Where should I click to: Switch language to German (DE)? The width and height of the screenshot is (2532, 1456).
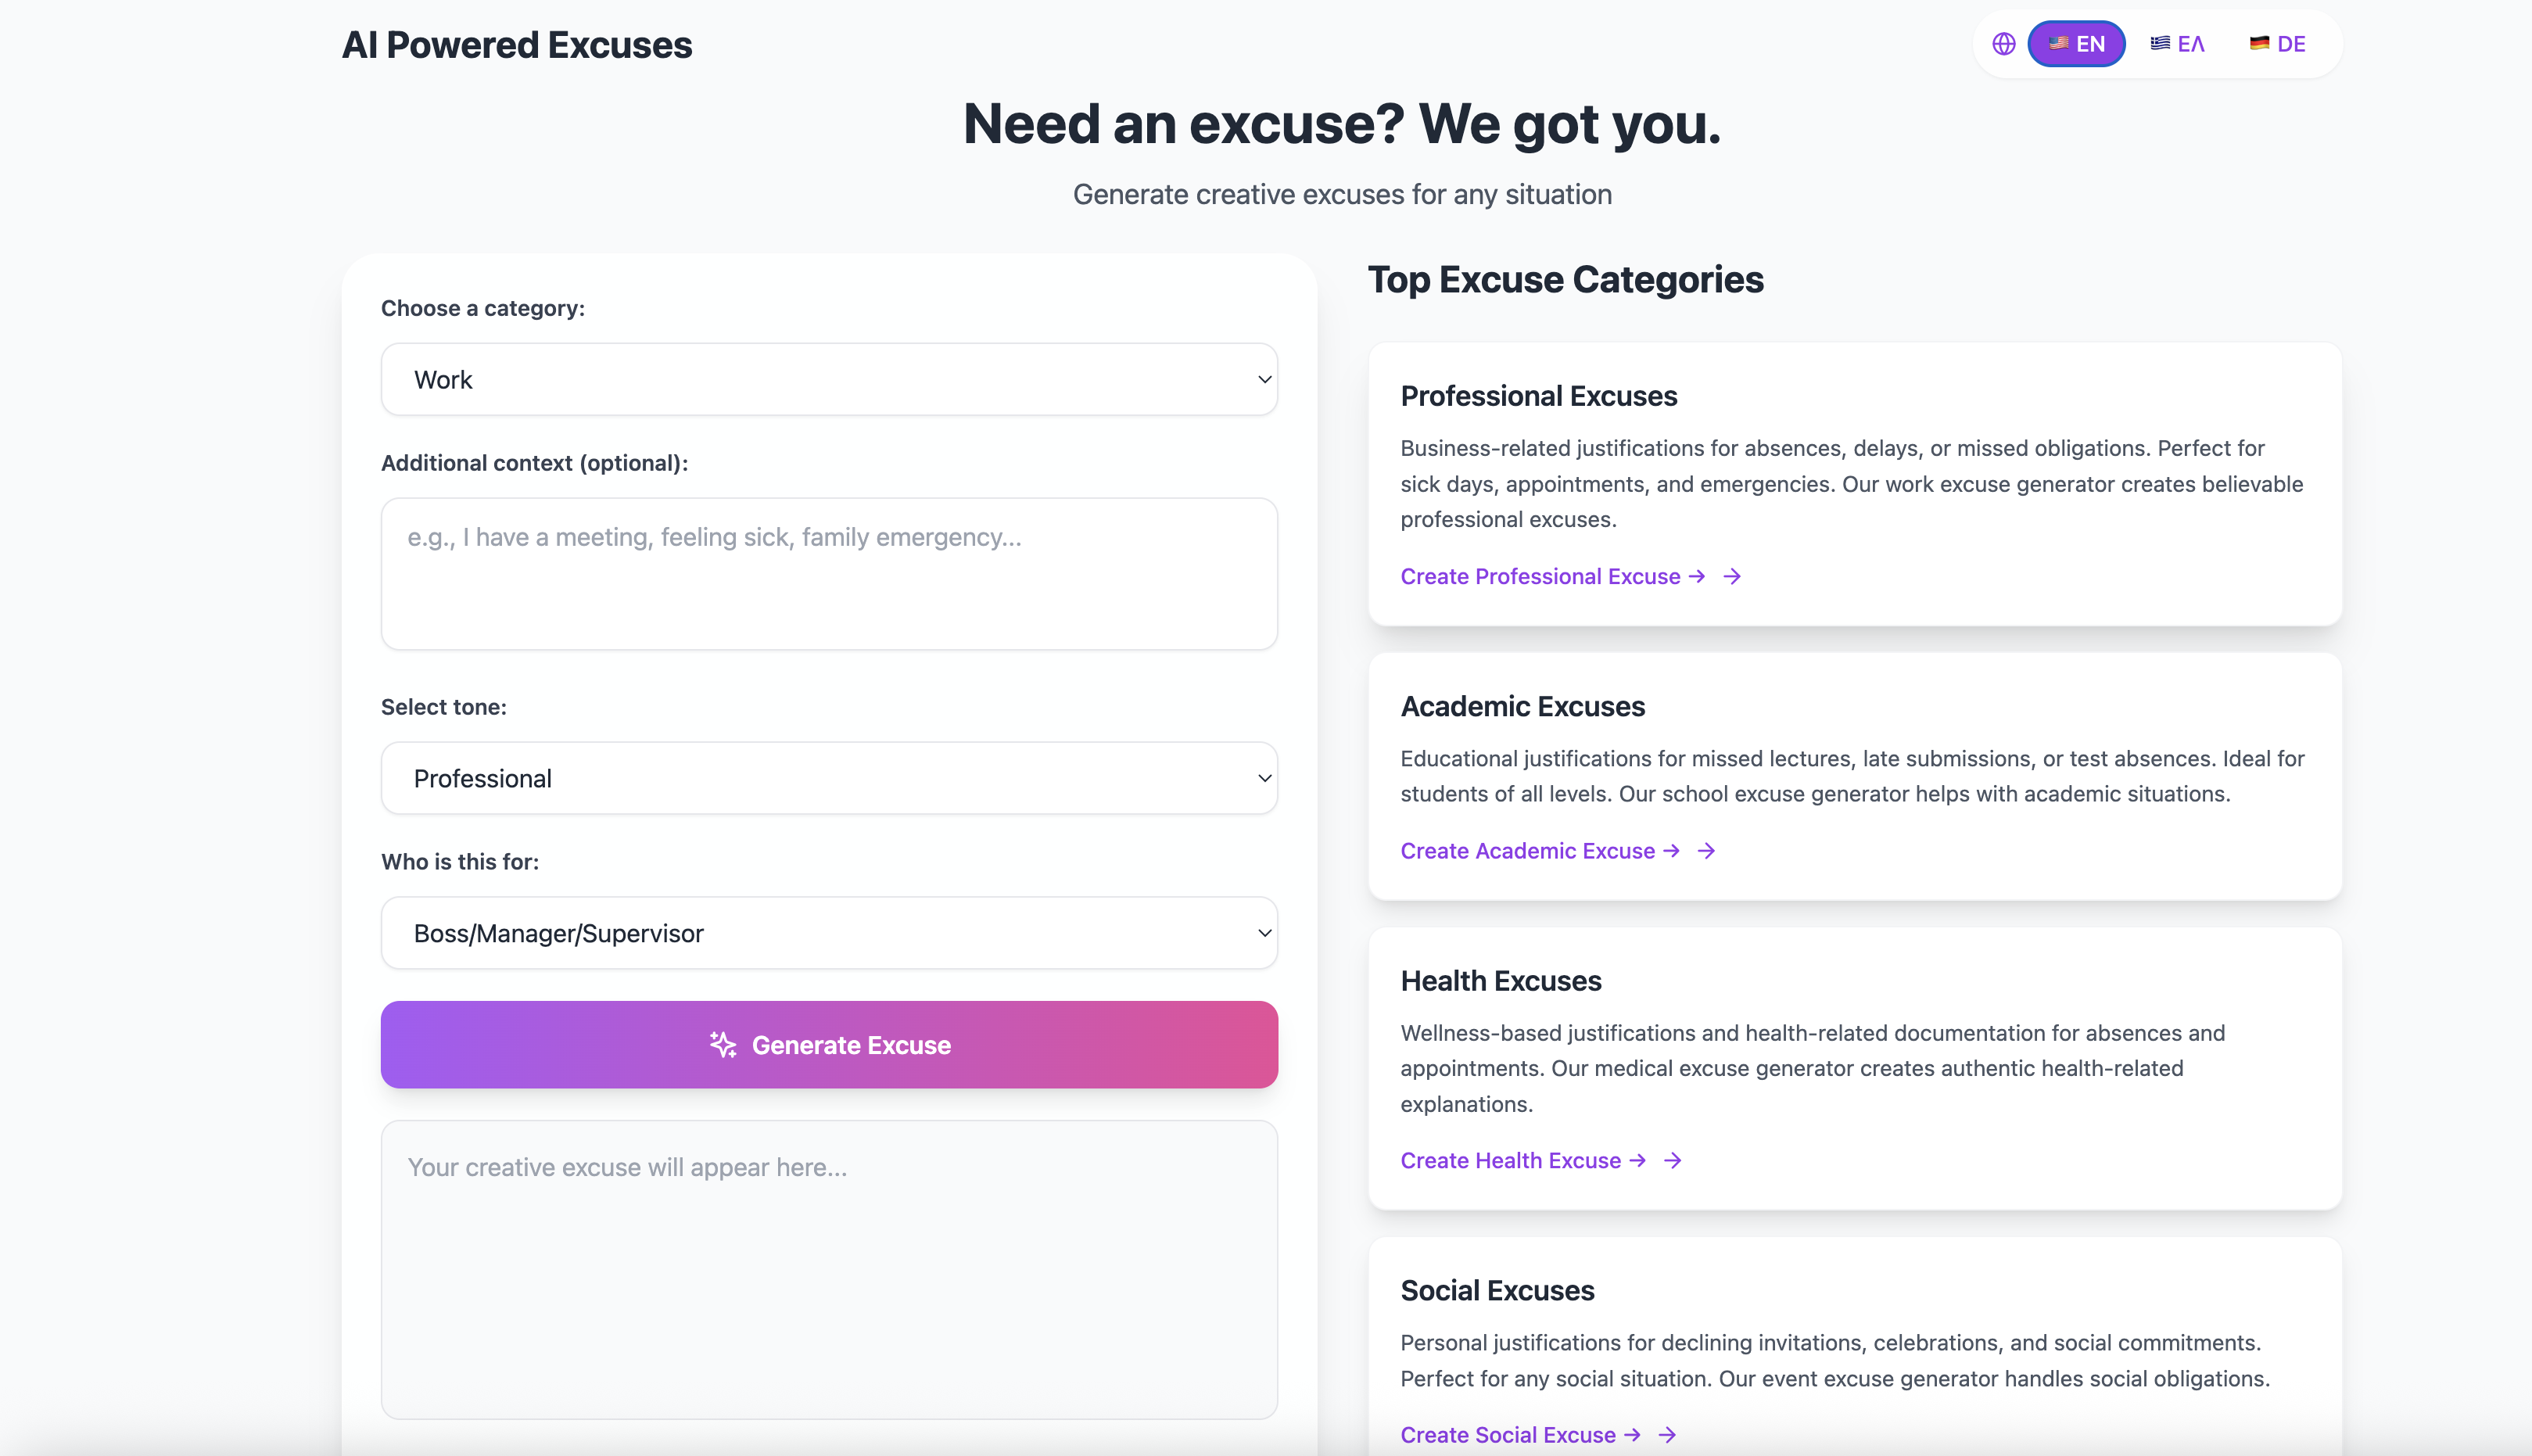[2277, 44]
